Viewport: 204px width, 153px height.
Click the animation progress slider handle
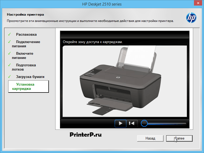tap(144, 123)
